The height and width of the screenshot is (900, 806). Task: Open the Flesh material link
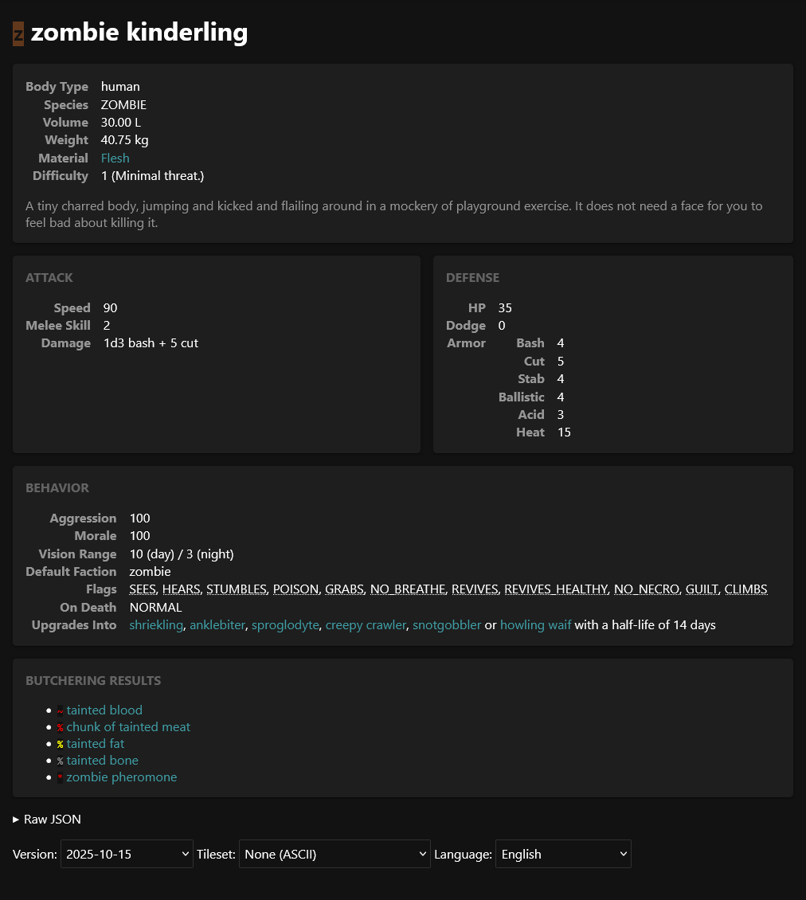115,158
